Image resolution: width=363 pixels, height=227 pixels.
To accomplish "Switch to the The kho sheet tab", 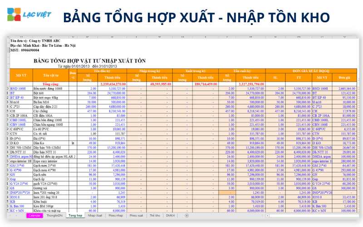I will click(155, 215).
